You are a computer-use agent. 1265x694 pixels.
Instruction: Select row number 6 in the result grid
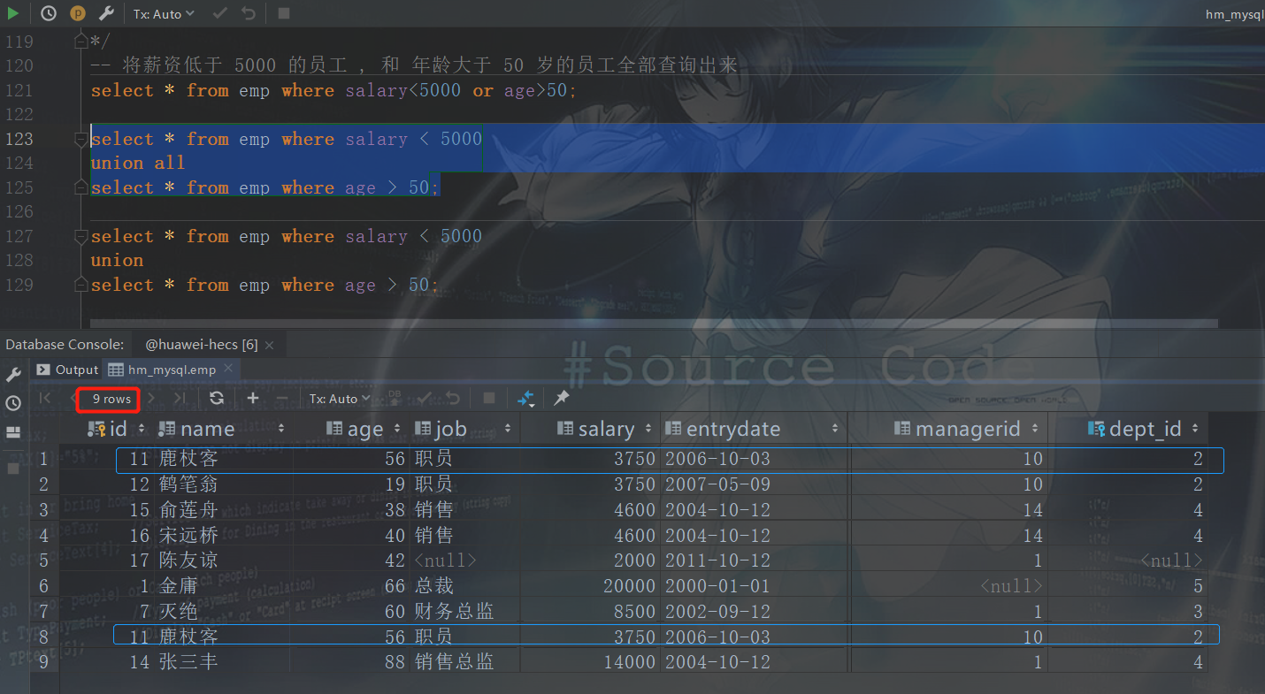[x=44, y=586]
